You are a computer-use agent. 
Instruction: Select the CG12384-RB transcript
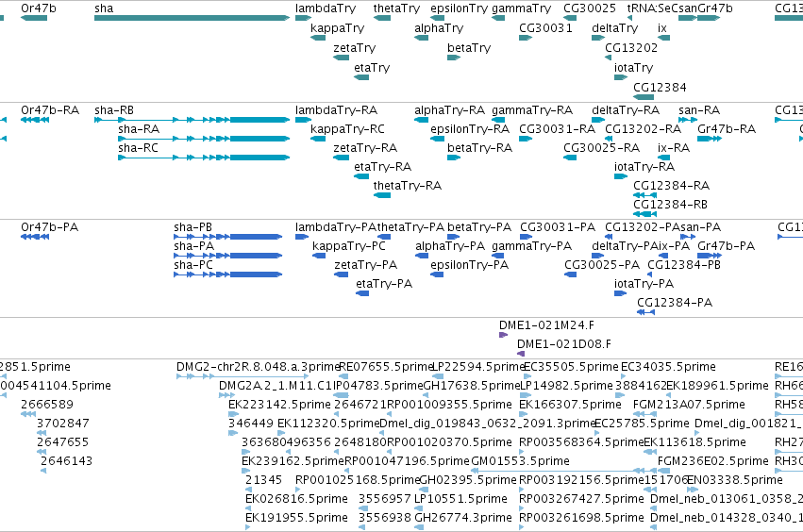[644, 213]
